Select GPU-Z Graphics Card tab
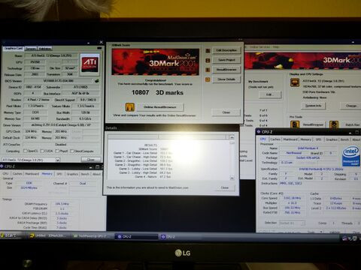Viewport: 361px width, 270px height. tap(14, 48)
